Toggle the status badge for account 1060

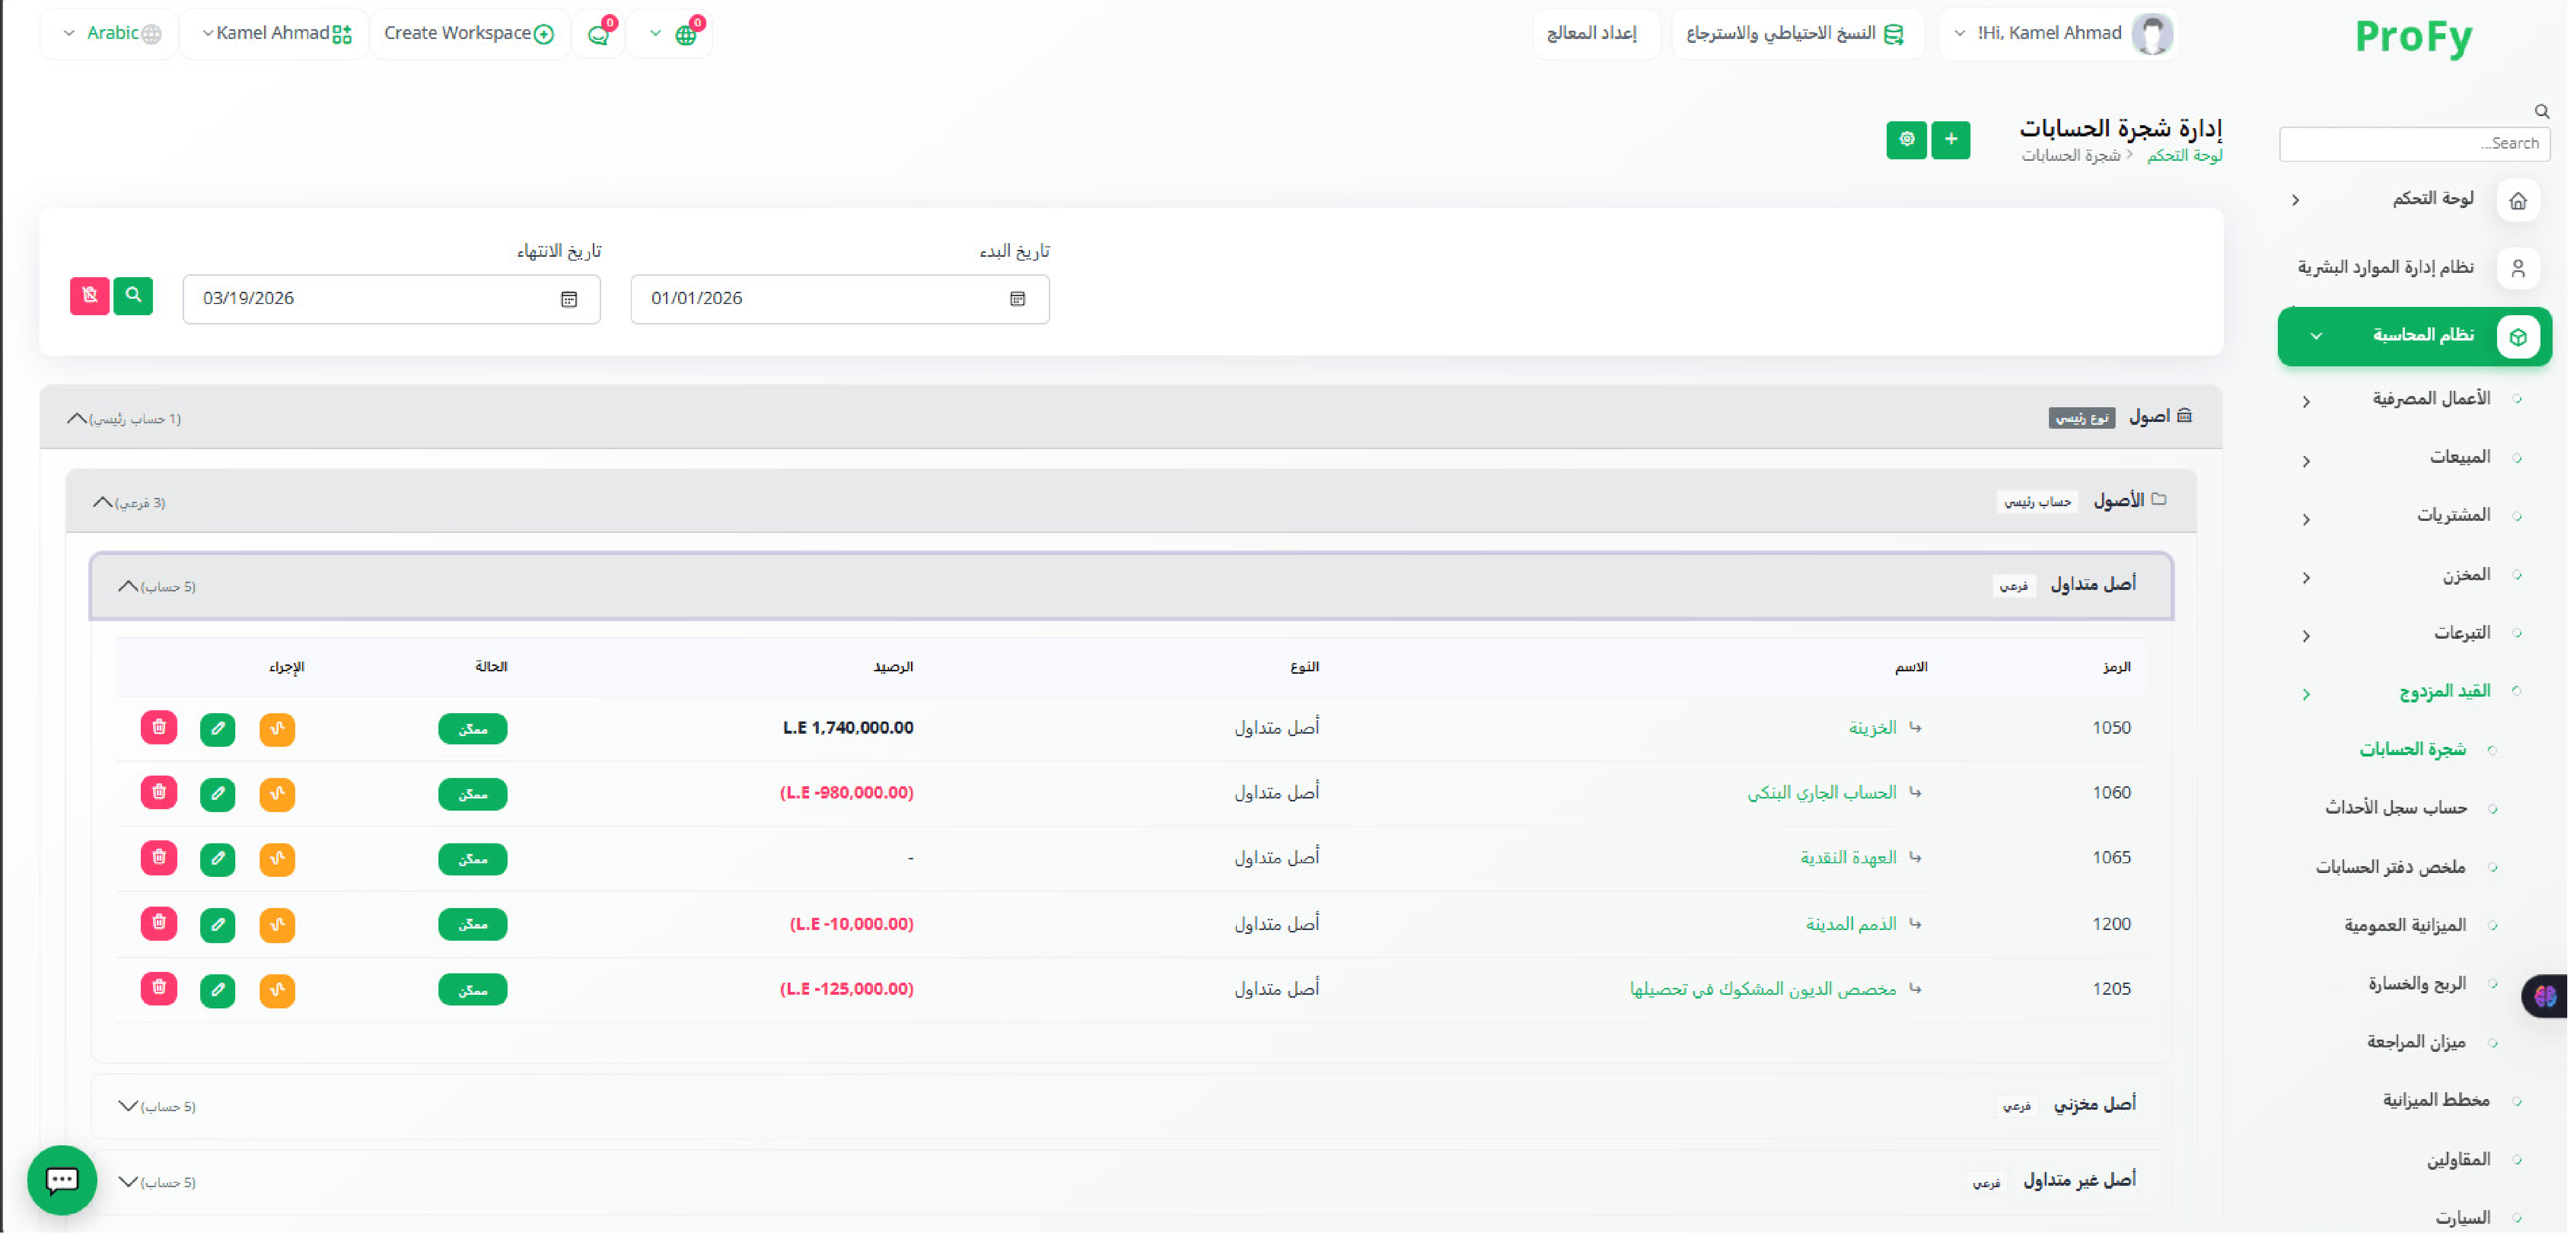tap(473, 794)
